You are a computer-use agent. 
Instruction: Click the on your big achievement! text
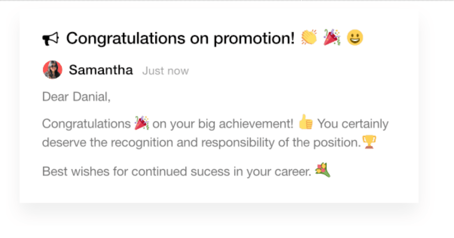point(223,124)
